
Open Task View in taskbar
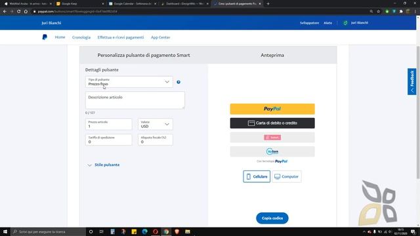pyautogui.click(x=102, y=231)
